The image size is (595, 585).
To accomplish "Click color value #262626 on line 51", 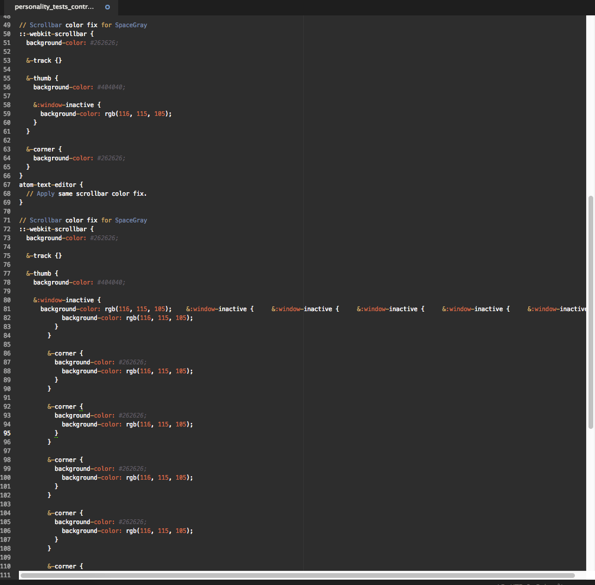I will pyautogui.click(x=104, y=43).
